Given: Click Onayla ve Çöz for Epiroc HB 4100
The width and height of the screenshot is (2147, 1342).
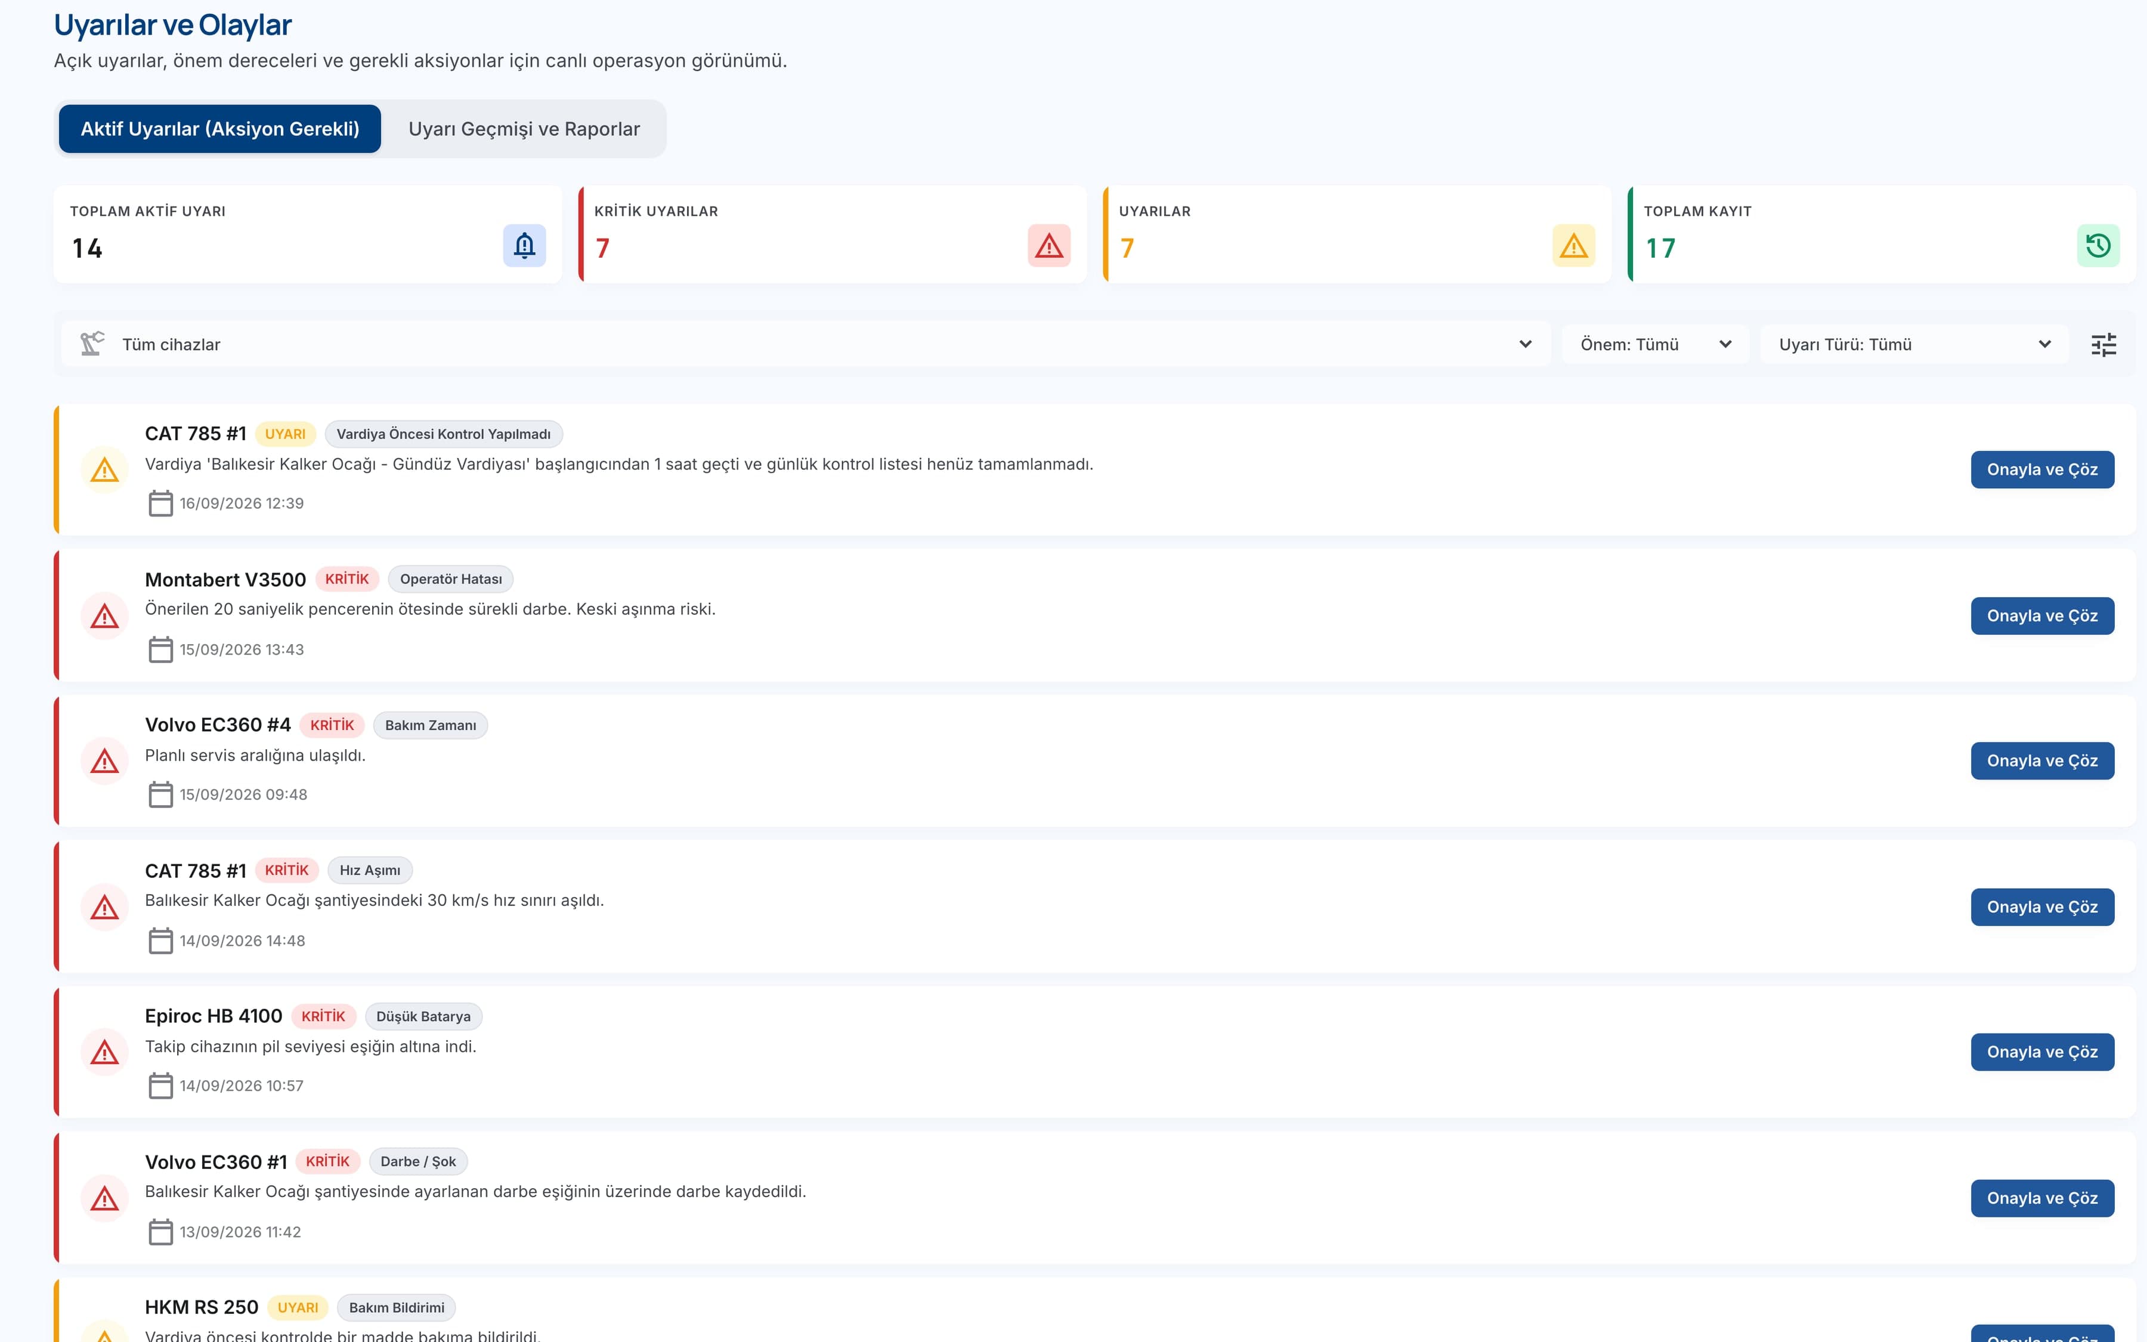Looking at the screenshot, I should 2042,1052.
